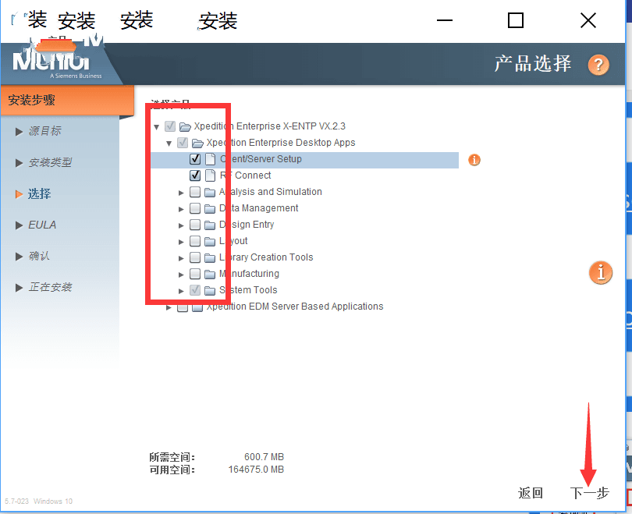Tick the Manufacturing checkbox
Image resolution: width=632 pixels, height=514 pixels.
tap(195, 274)
